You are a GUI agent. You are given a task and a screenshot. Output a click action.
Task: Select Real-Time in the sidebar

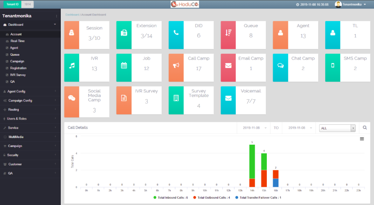tap(18, 41)
